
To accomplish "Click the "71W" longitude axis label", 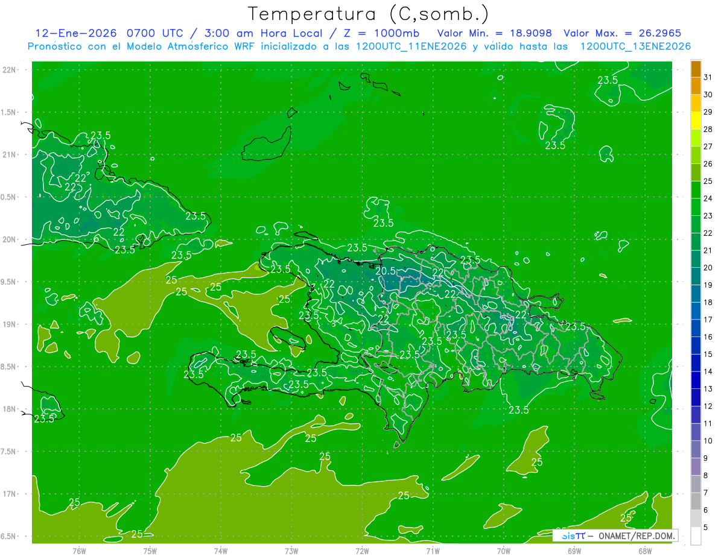I will [433, 551].
